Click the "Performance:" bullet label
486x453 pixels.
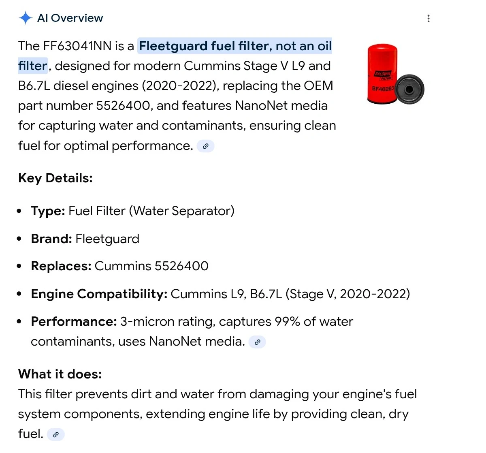pyautogui.click(x=74, y=322)
